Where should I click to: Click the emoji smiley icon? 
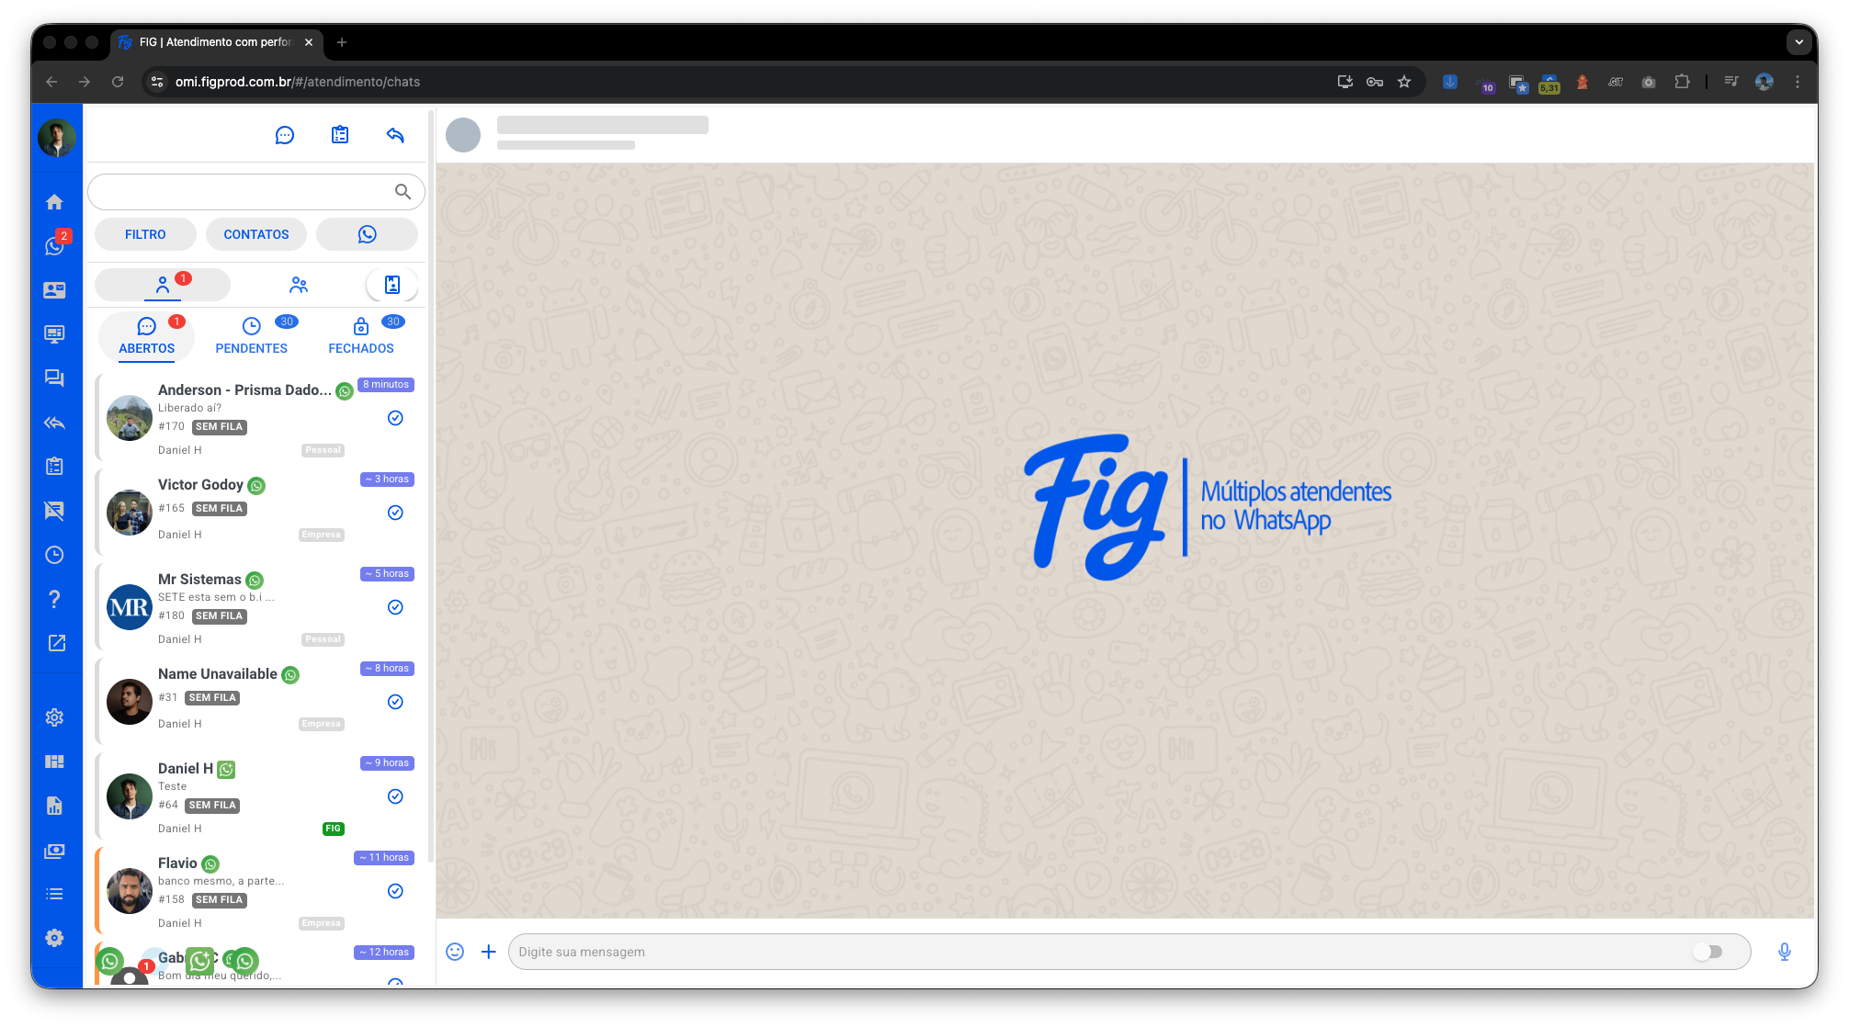tap(455, 952)
